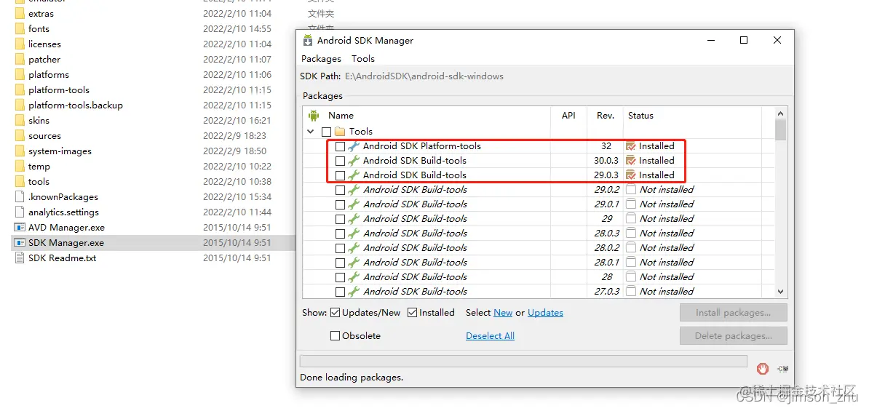Click packages list scrollbar up arrow
The height and width of the screenshot is (411, 869).
click(x=781, y=113)
